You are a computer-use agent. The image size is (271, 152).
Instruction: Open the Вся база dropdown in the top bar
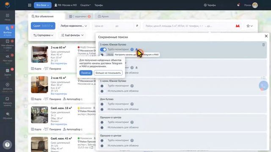43,5
